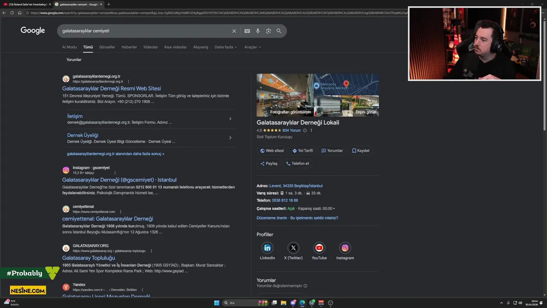Open the 634 Yorum reviews link

pyautogui.click(x=291, y=130)
